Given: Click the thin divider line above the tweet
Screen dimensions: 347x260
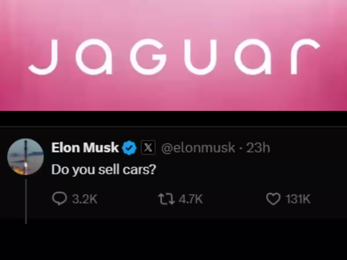Looking at the screenshot, I should click(173, 127).
